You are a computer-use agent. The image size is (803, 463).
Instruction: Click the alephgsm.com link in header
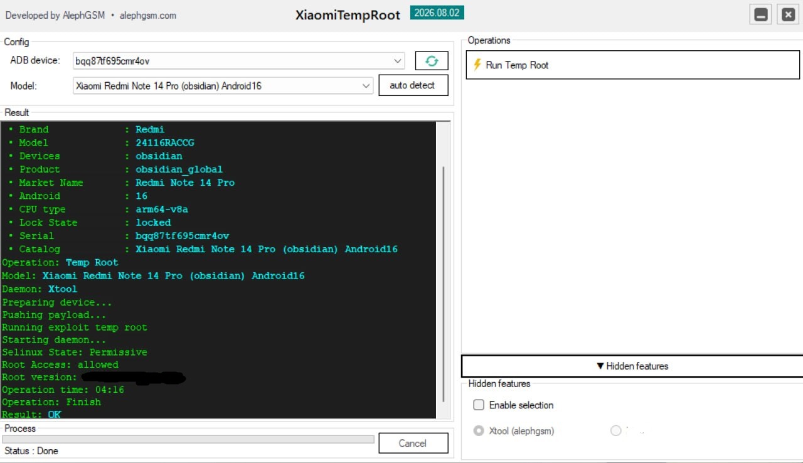pos(147,15)
